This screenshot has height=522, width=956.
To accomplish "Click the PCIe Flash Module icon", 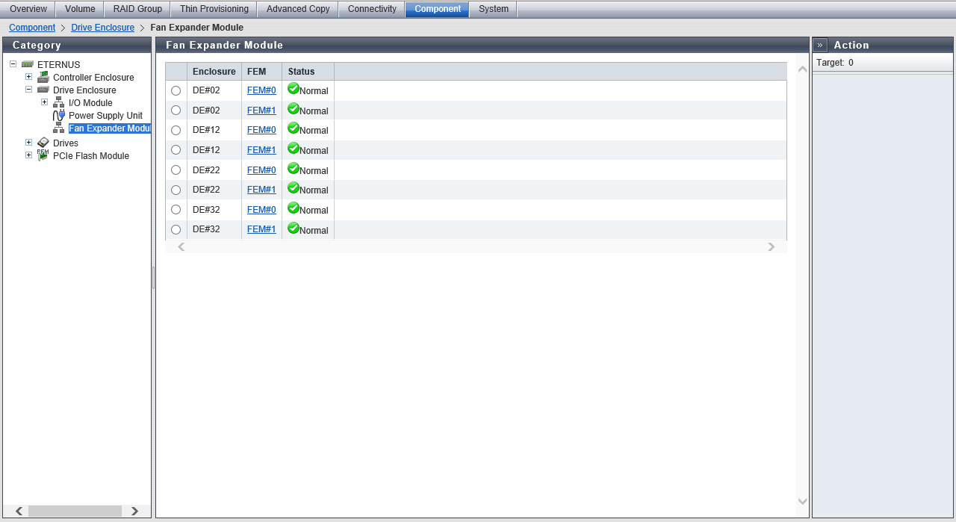I will pyautogui.click(x=43, y=155).
